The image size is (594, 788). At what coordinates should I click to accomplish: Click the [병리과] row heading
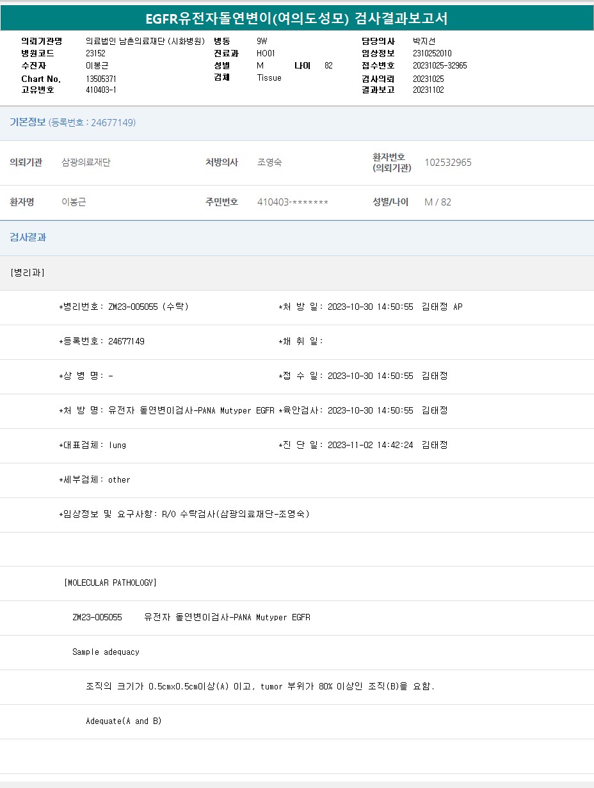coord(28,273)
